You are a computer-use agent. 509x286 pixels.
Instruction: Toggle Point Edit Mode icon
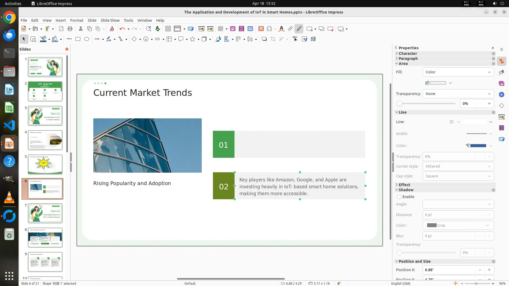click(x=295, y=39)
